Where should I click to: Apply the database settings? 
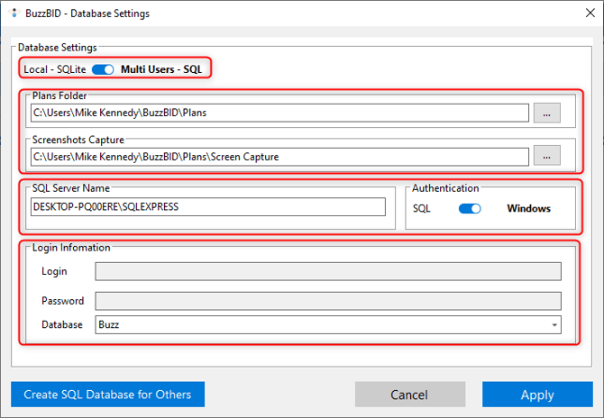point(537,395)
